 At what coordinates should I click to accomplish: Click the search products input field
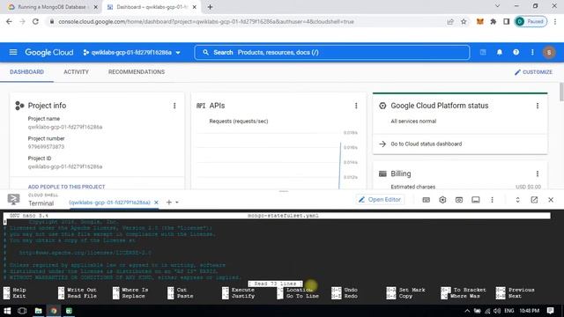point(332,53)
